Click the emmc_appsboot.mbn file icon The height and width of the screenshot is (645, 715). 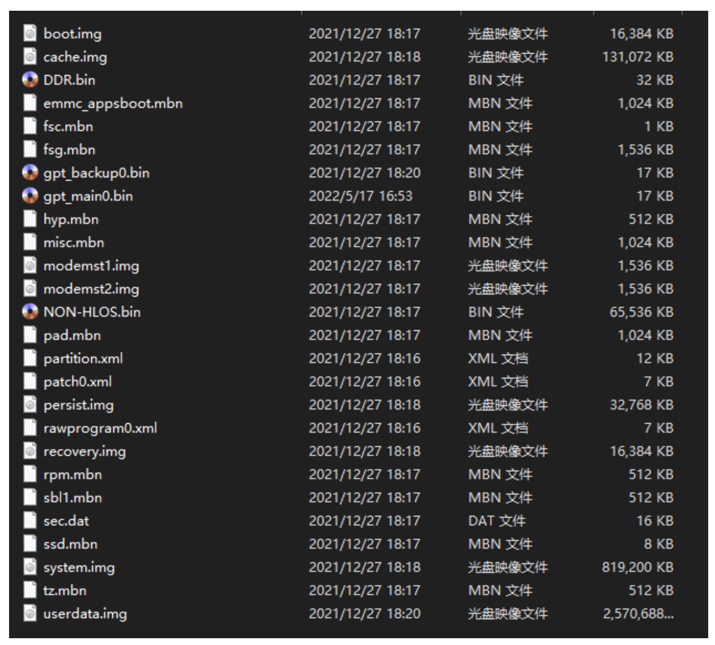[x=30, y=103]
